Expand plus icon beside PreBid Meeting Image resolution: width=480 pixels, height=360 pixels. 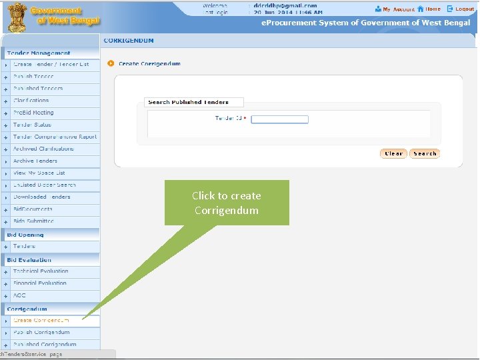(5, 113)
